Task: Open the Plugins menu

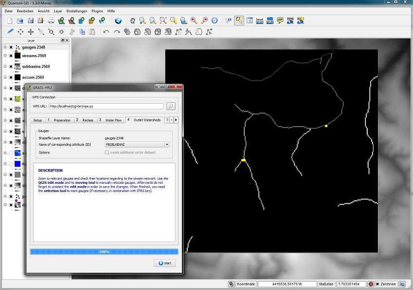Action: 98,11
